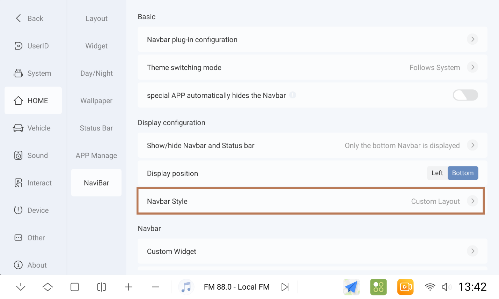
Task: Tap the plus volume-up icon
Action: click(x=129, y=287)
